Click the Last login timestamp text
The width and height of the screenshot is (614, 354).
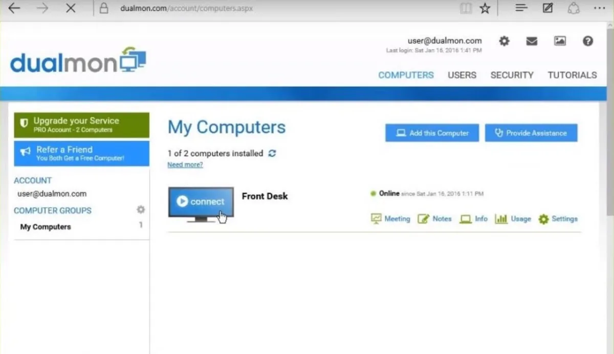(434, 51)
